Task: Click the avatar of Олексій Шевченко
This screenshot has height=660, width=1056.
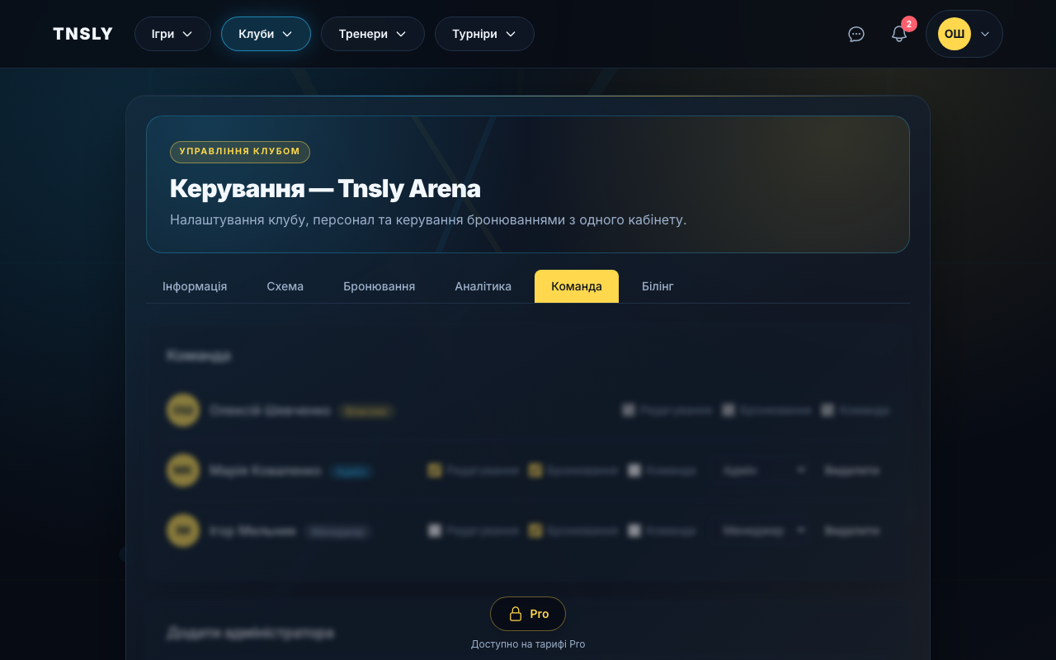Action: pyautogui.click(x=183, y=410)
